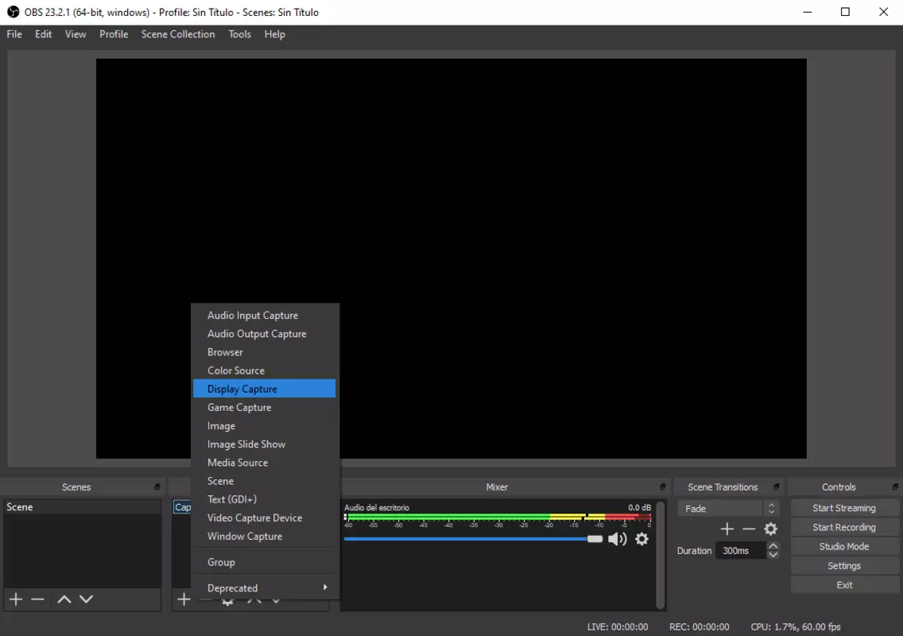
Task: Open the Fade transition dropdown
Action: point(728,508)
